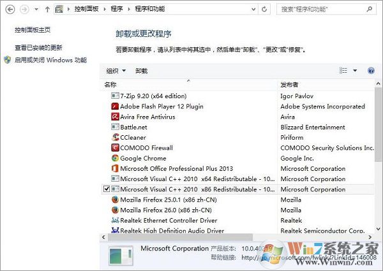
Task: Click the vertical scrollbar up arrow
Action: [378, 84]
